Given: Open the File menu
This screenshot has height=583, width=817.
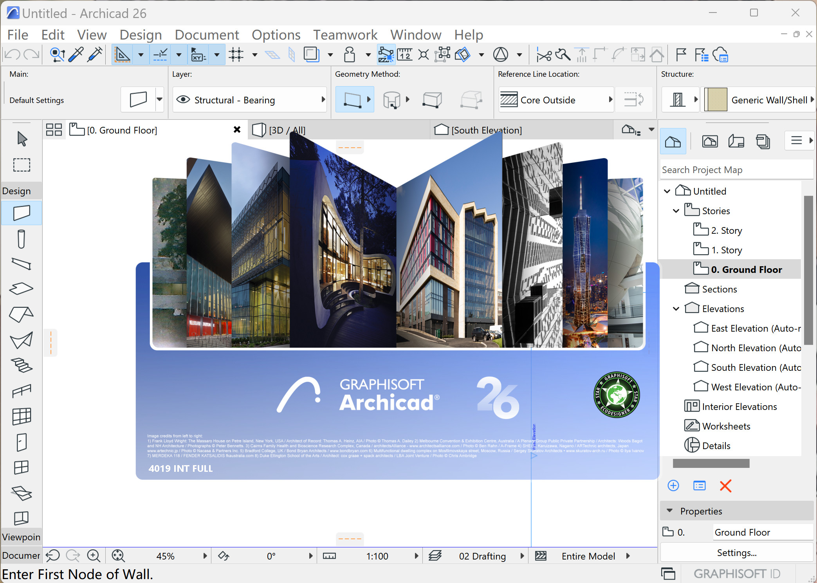Looking at the screenshot, I should (18, 35).
